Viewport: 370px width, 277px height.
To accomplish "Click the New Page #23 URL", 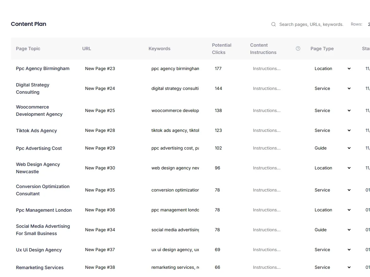I will [100, 68].
